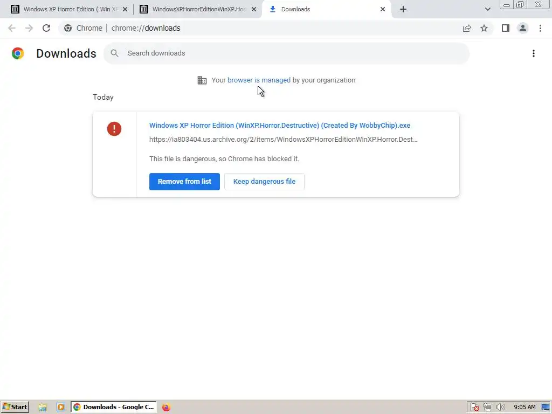
Task: Reload the downloads page
Action: coord(46,28)
